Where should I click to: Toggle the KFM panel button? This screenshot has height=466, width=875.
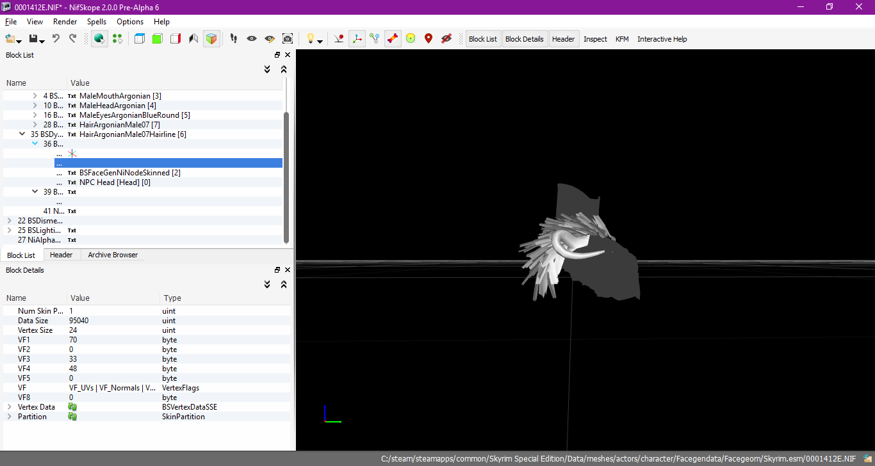622,39
